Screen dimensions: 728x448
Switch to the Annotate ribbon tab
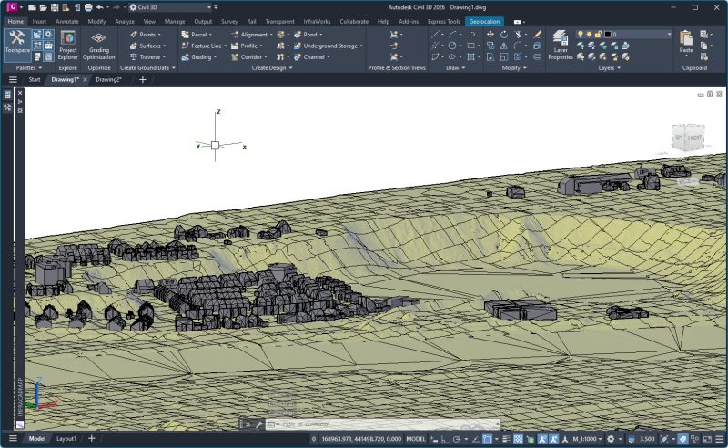coord(67,21)
